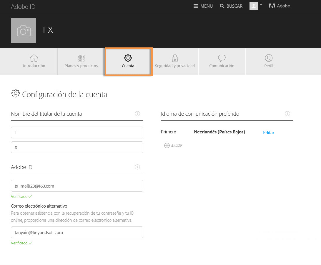Viewport: 321px width, 265px height.
Task: Go to the Introducción tab
Action: (34, 61)
